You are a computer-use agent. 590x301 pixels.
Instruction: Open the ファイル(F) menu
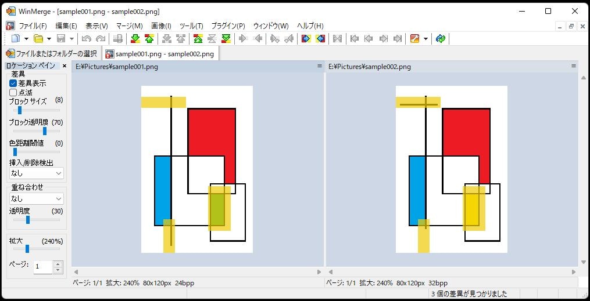(33, 26)
